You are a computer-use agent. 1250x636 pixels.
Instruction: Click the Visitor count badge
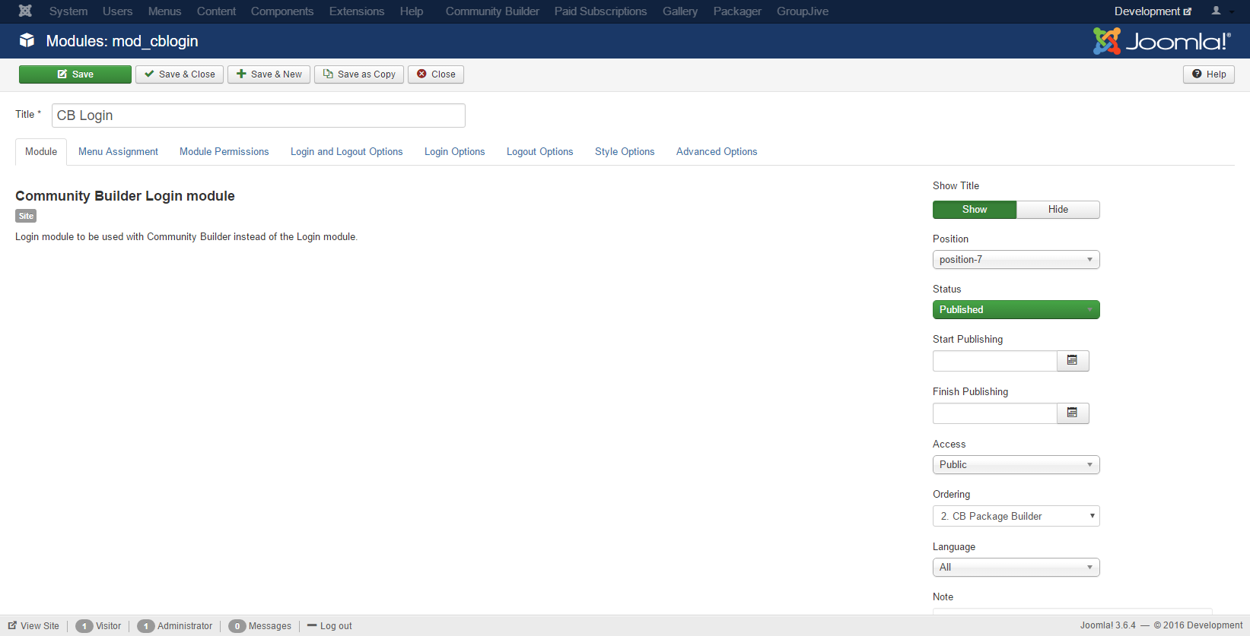[84, 626]
